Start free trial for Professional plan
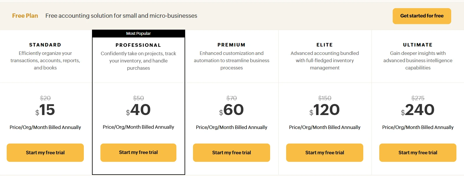This screenshot has width=464, height=181. pyautogui.click(x=138, y=152)
